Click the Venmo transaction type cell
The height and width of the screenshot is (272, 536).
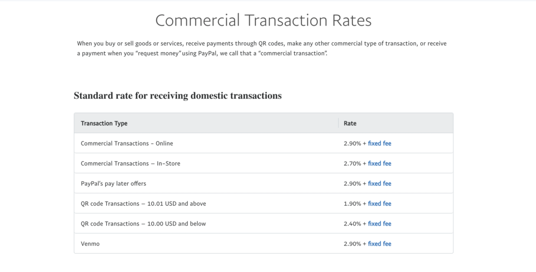click(90, 244)
